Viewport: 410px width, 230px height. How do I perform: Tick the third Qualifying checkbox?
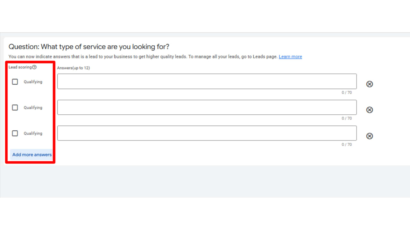(x=15, y=134)
